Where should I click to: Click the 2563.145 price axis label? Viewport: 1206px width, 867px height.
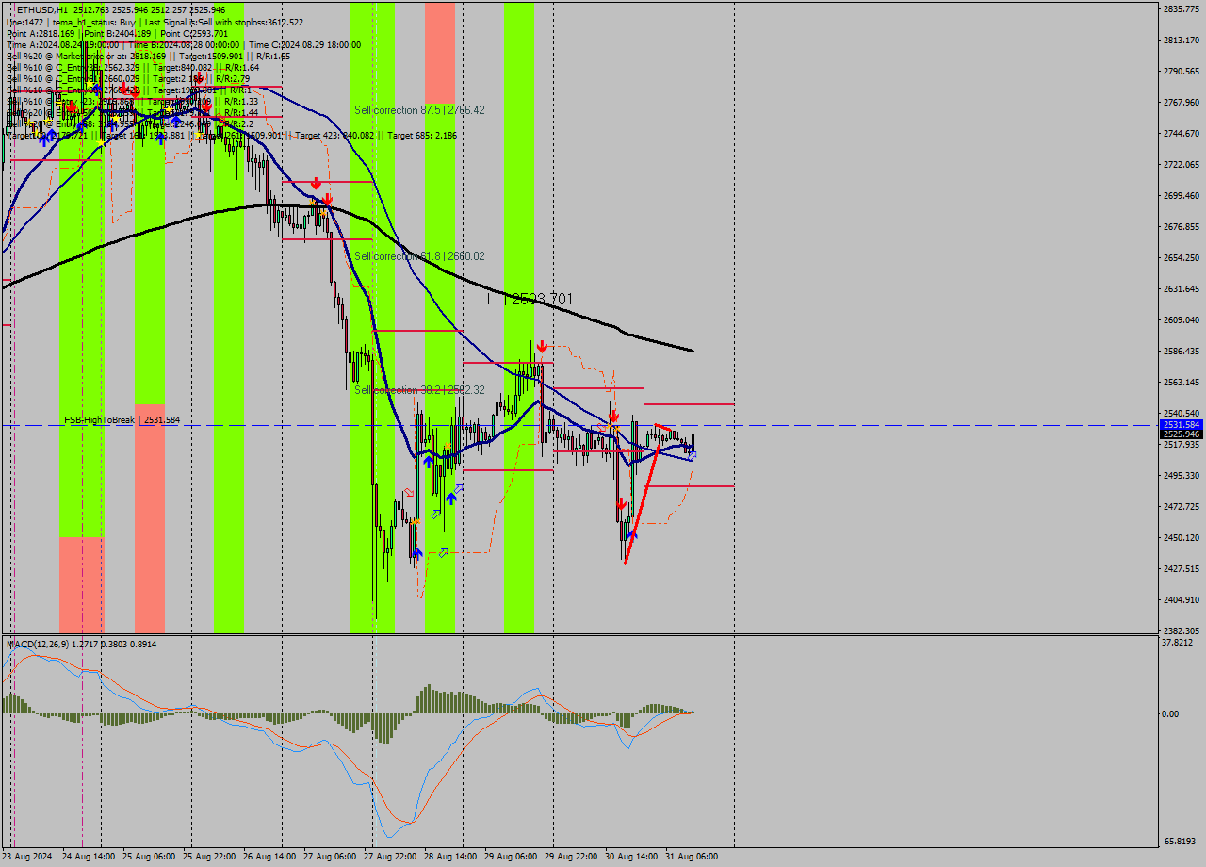point(1182,382)
